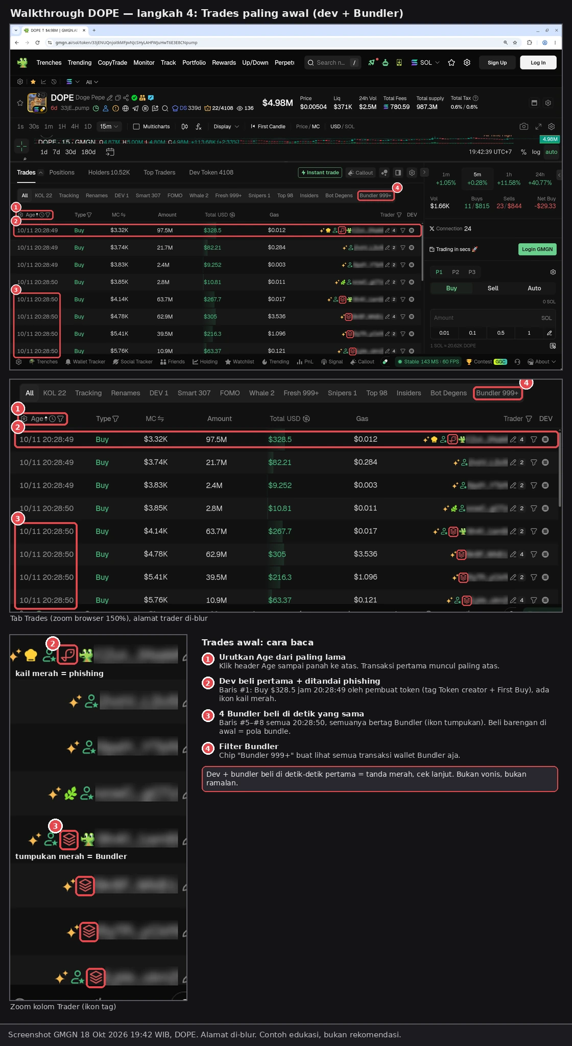This screenshot has height=1046, width=572.
Task: Switch to Holders 10.52K tab
Action: [x=109, y=173]
